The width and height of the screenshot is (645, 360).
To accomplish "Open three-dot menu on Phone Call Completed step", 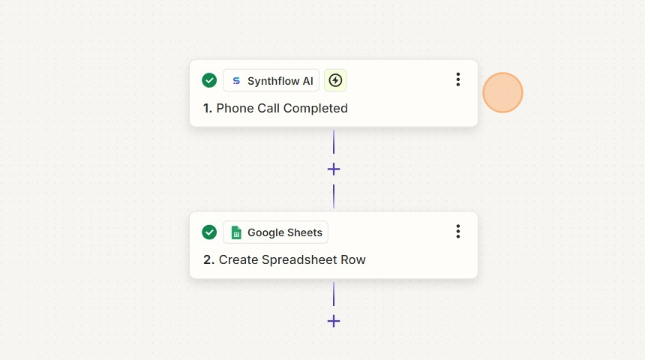I will pyautogui.click(x=457, y=80).
